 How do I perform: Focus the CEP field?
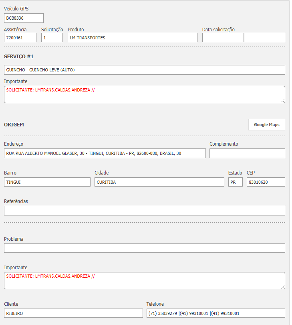coord(266,182)
